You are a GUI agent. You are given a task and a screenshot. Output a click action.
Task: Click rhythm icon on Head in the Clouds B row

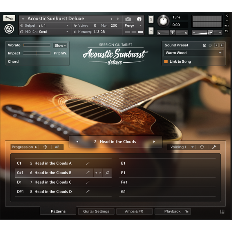(x=88, y=173)
